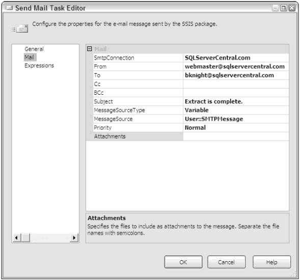Click the left pane scroll-left arrow
Viewport: 300px width, 280px height.
pyautogui.click(x=16, y=238)
